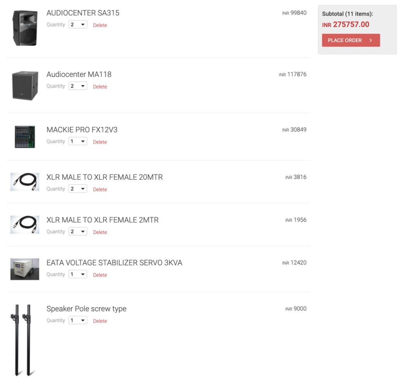View the EATA voltage stabilizer image

[25, 269]
